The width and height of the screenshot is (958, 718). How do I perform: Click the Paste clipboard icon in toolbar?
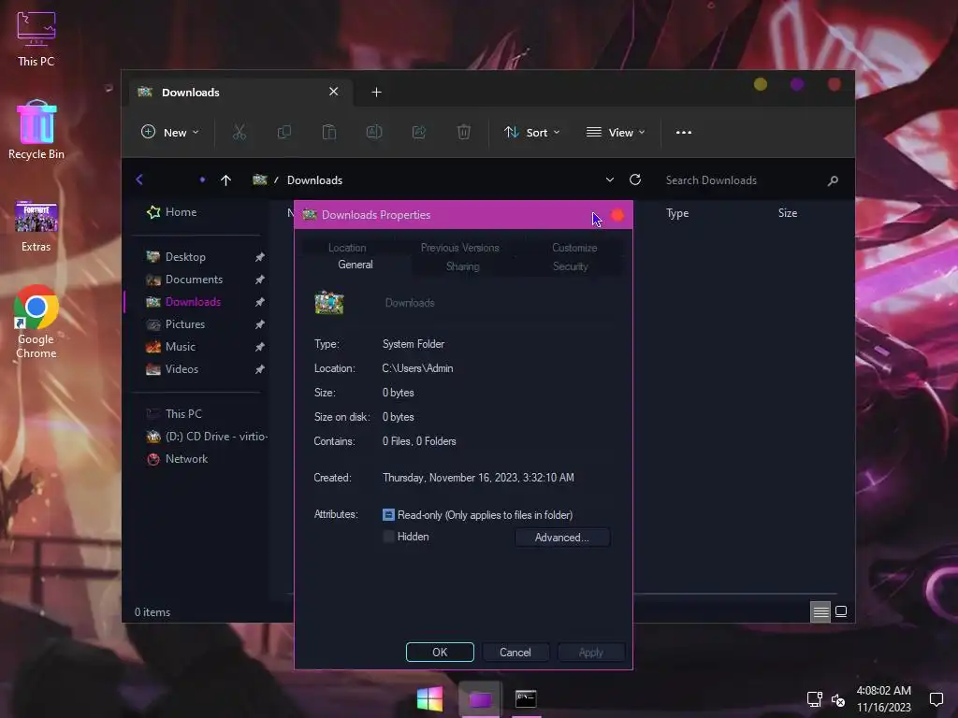pyautogui.click(x=329, y=132)
